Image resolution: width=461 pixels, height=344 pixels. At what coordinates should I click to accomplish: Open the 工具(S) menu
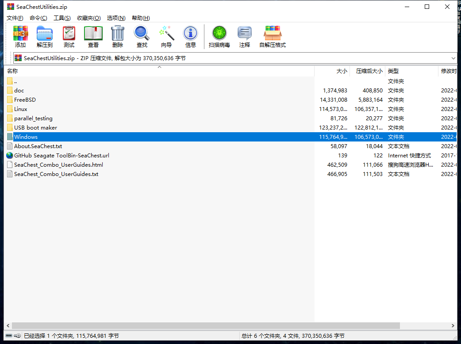click(62, 18)
